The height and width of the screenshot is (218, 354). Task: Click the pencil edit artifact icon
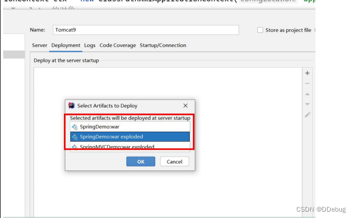(308, 115)
